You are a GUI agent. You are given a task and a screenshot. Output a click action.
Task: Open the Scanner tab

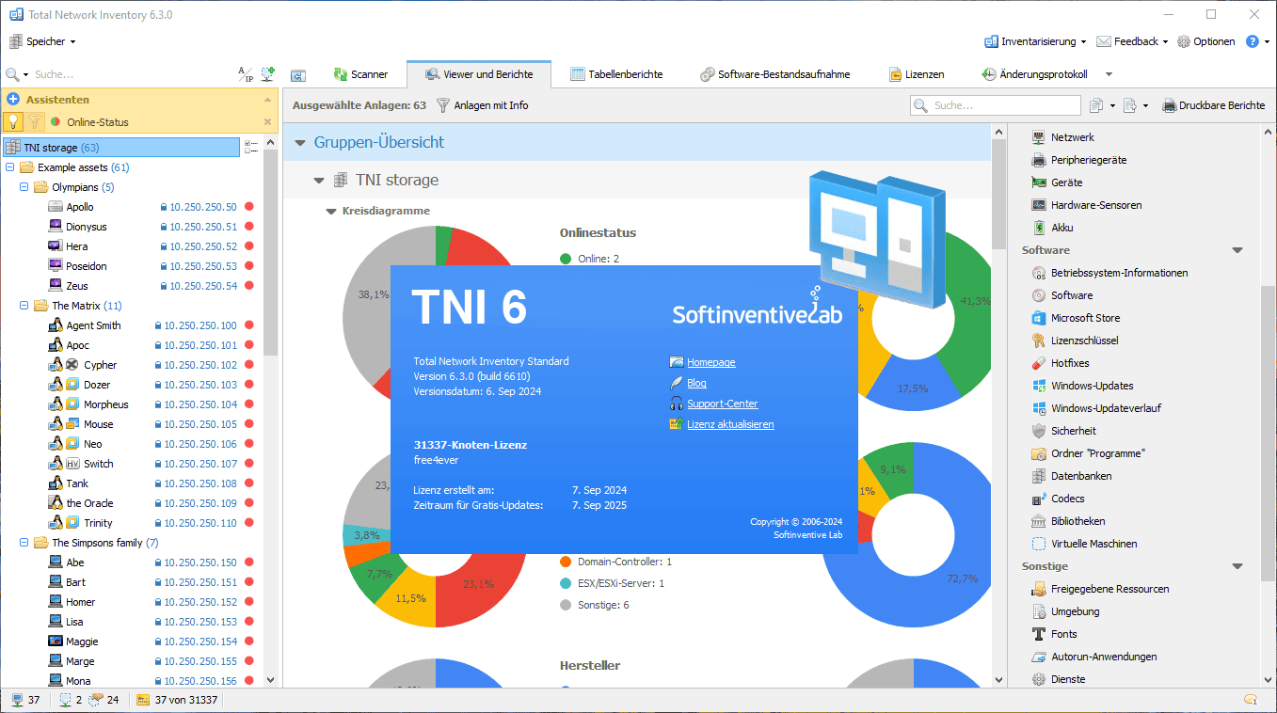(359, 74)
